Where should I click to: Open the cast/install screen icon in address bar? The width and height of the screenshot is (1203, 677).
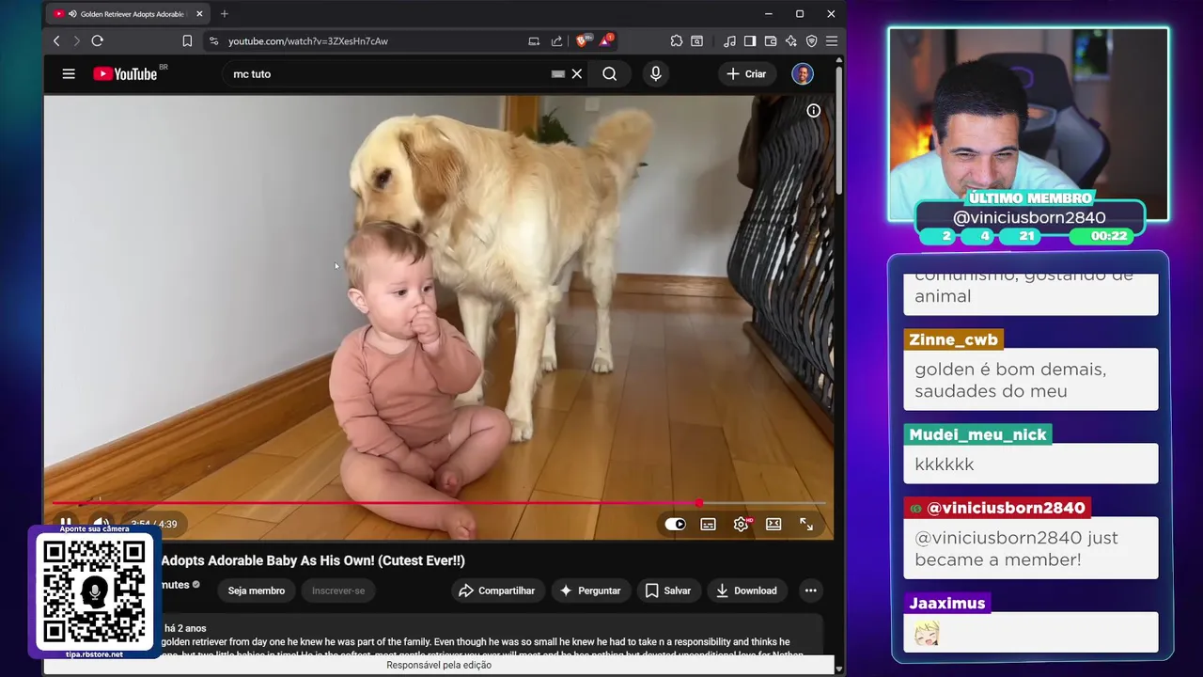[534, 41]
